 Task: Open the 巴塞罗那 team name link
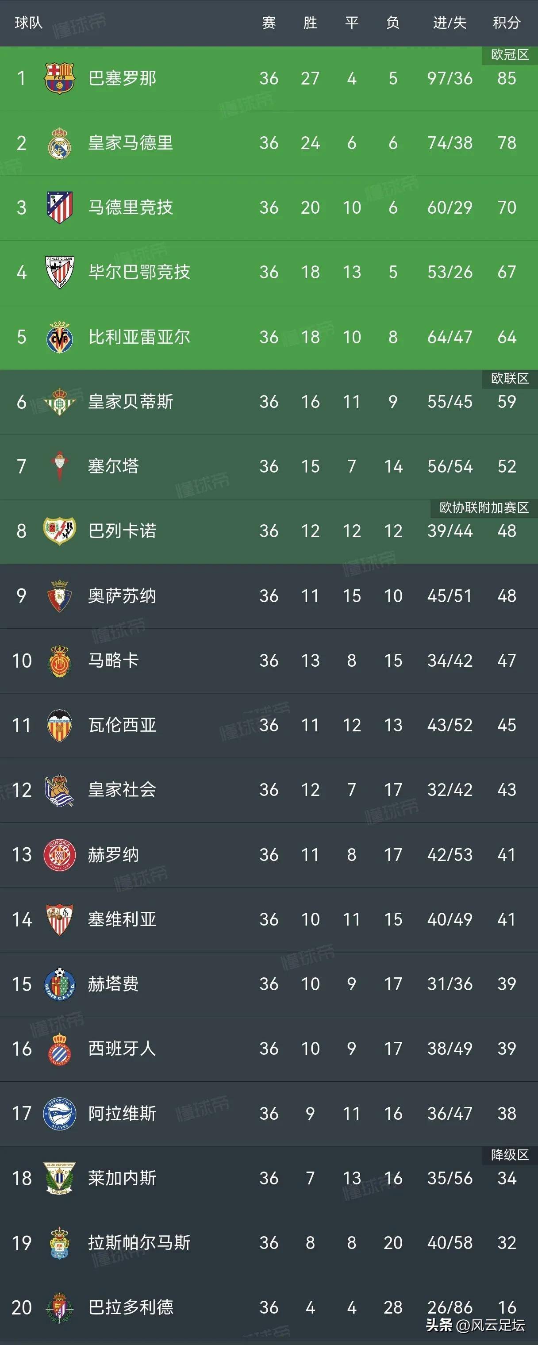pyautogui.click(x=122, y=78)
